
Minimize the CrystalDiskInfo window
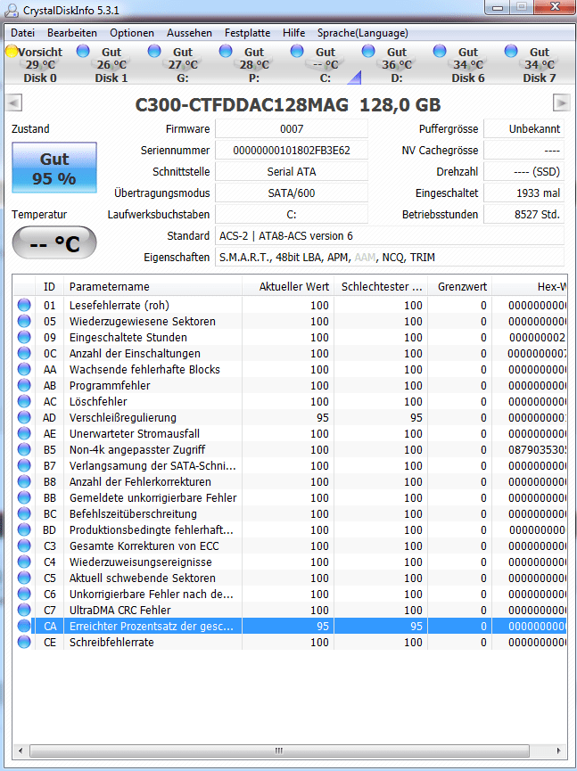498,7
